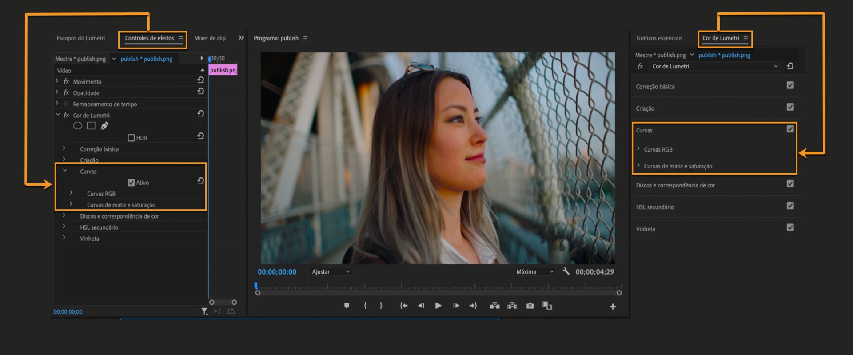Open Programa: publish panel menu
This screenshot has height=355, width=853.
[x=305, y=38]
